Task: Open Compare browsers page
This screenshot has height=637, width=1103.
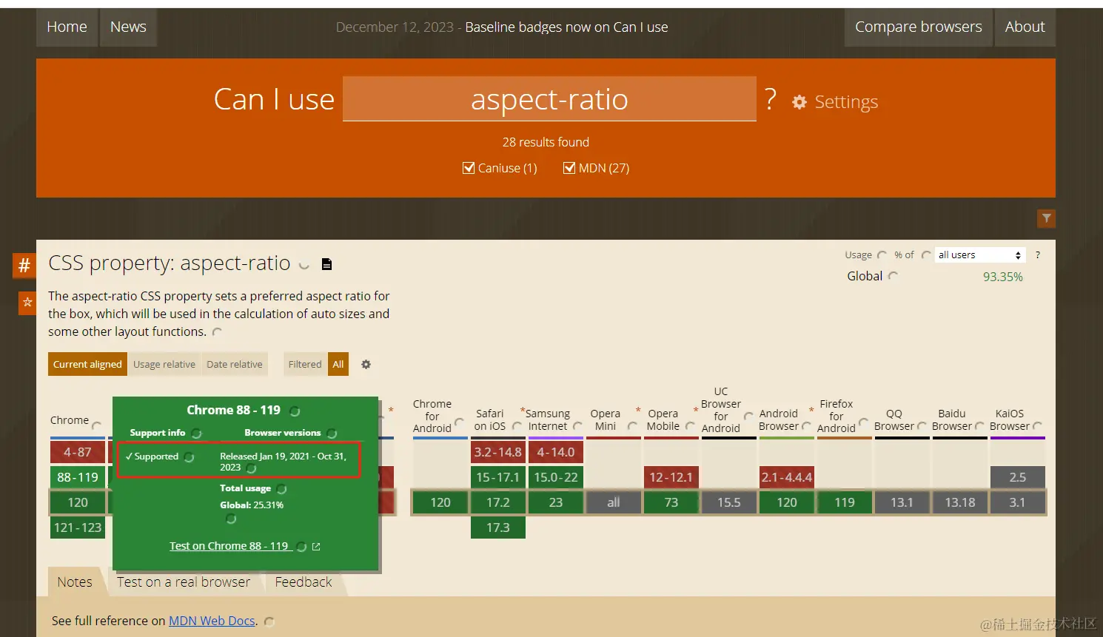Action: [919, 27]
